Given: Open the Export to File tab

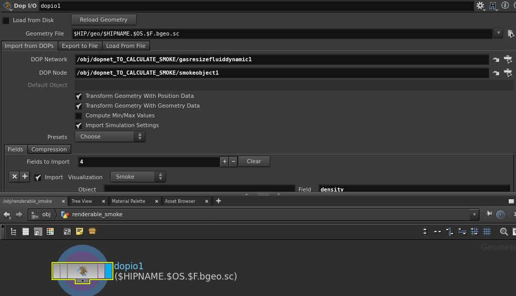Looking at the screenshot, I should point(79,46).
